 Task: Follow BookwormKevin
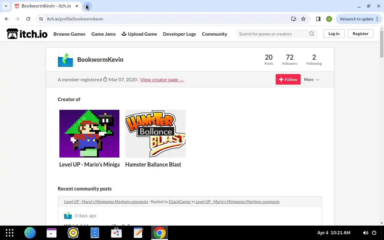(x=288, y=79)
